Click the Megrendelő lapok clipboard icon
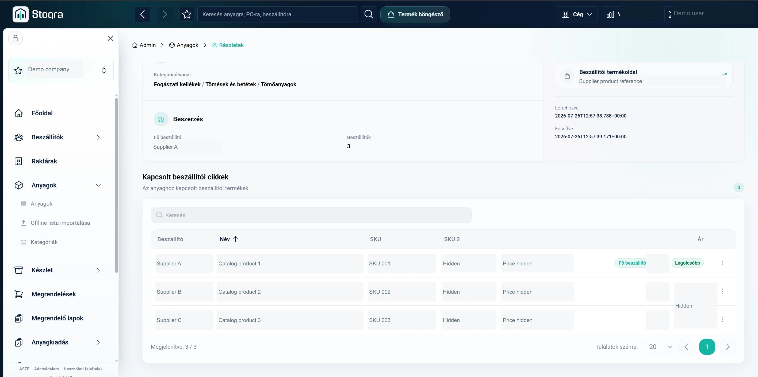This screenshot has height=377, width=758. pos(18,318)
